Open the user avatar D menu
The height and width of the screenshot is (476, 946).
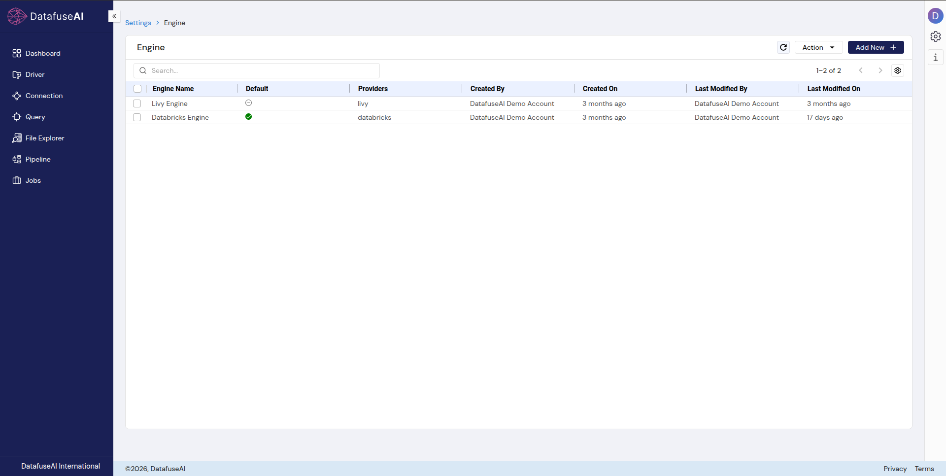[935, 16]
